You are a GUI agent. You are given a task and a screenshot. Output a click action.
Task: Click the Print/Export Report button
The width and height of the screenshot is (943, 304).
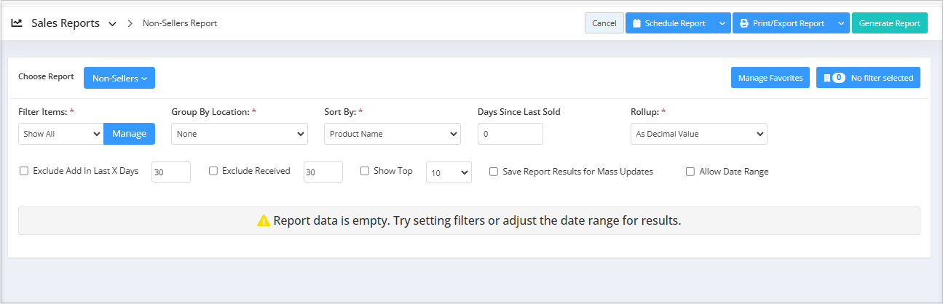782,23
